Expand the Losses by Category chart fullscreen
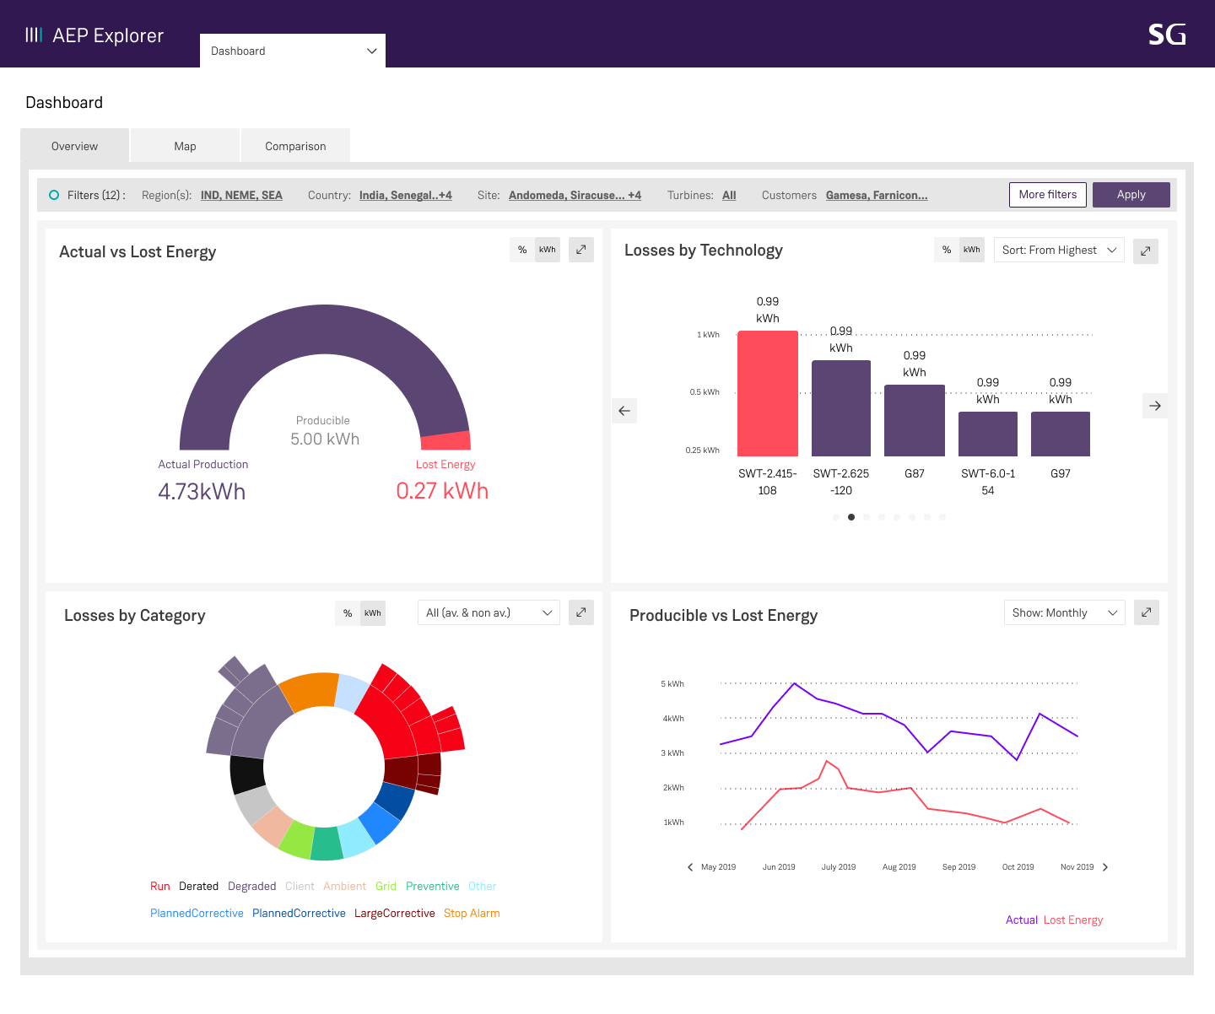 [581, 612]
